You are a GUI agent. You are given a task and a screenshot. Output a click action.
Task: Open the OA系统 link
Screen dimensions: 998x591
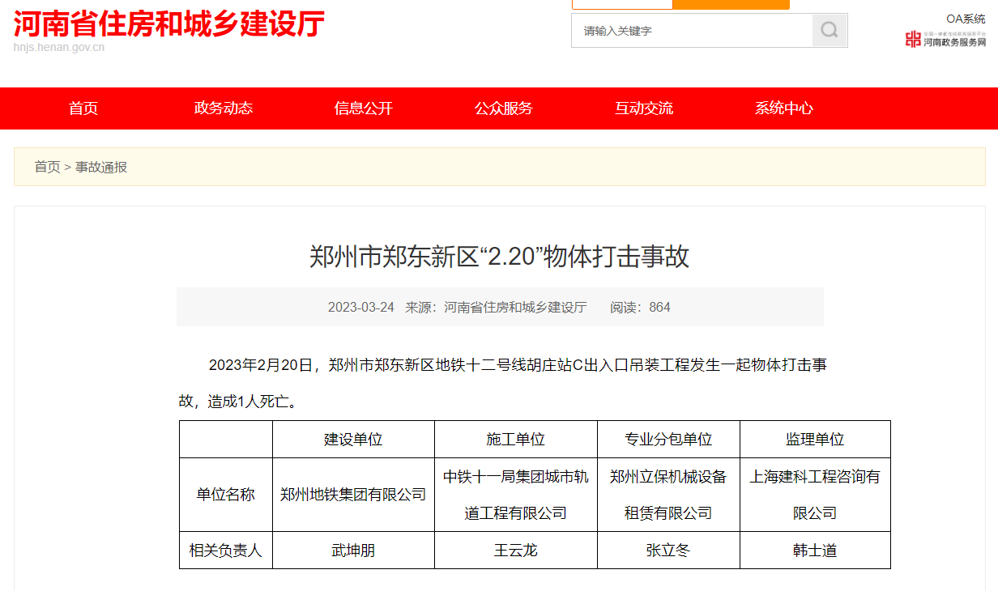click(x=966, y=19)
